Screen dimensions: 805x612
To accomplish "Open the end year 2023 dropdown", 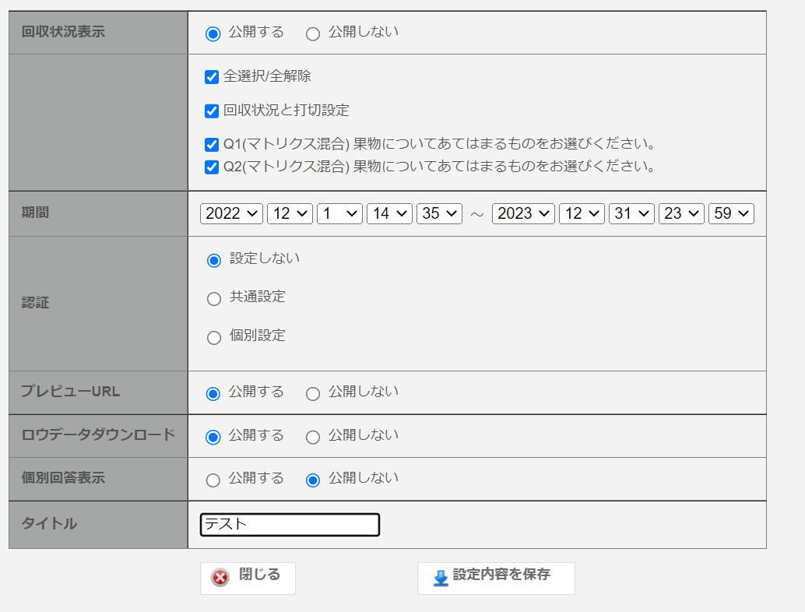I will point(523,213).
